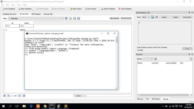The image size is (194, 109).
Task: Click Command Prompt vertical scrollbar thumb
Action: 116,40
